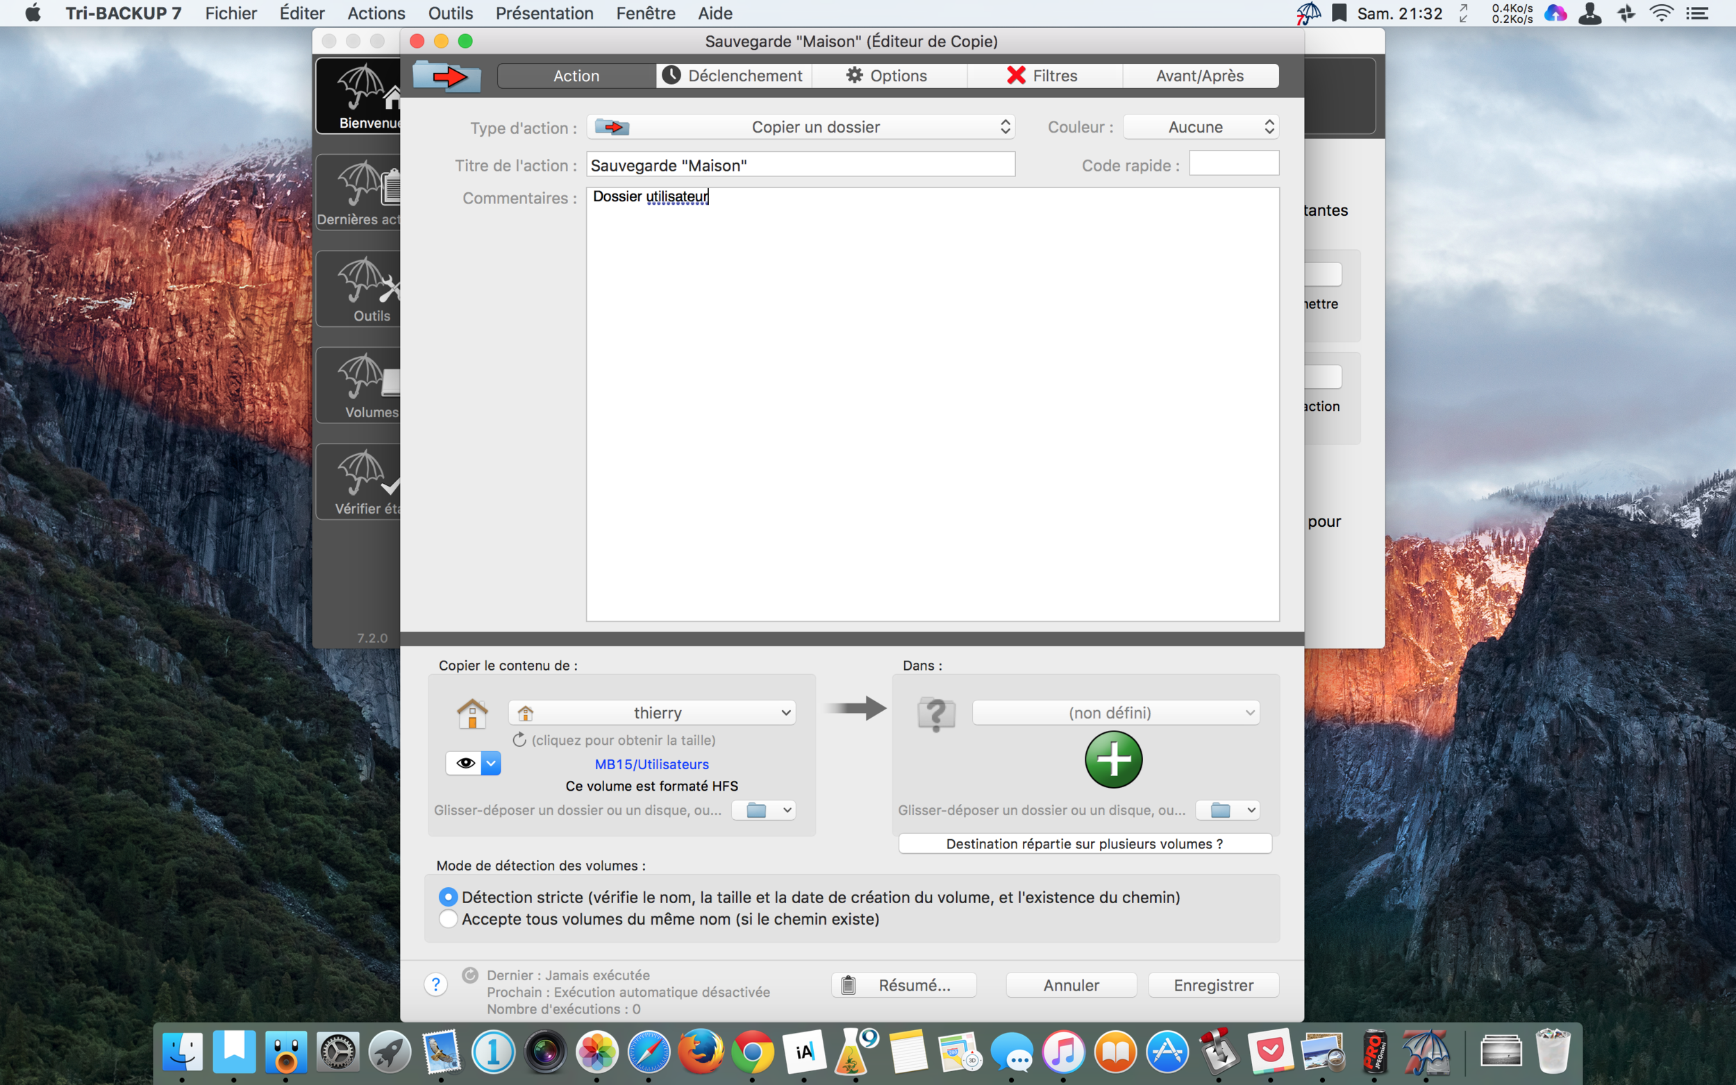Click the MB15/Utilisateurs hyperlink
Viewport: 1736px width, 1085px height.
[x=651, y=764]
